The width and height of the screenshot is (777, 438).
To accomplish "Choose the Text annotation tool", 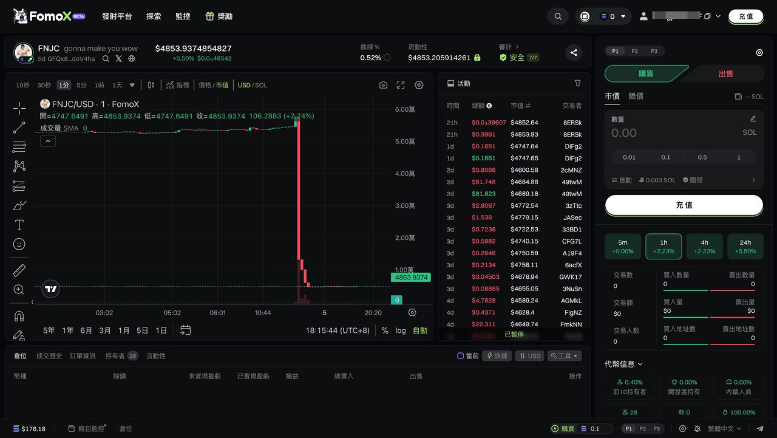I will pos(19,225).
